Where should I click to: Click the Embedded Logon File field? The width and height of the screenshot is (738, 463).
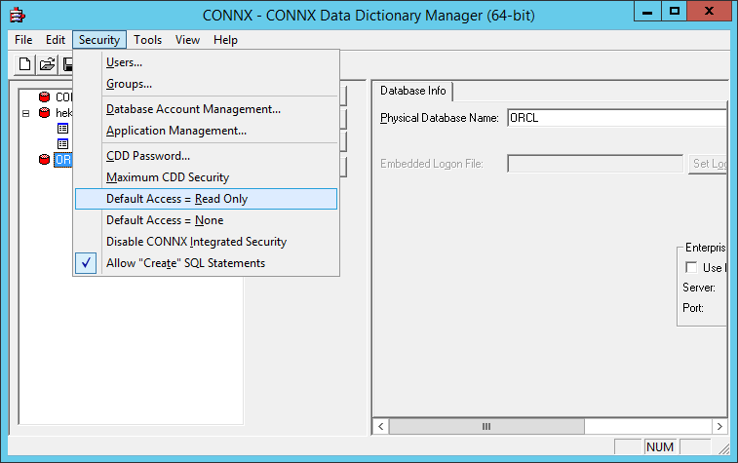595,164
